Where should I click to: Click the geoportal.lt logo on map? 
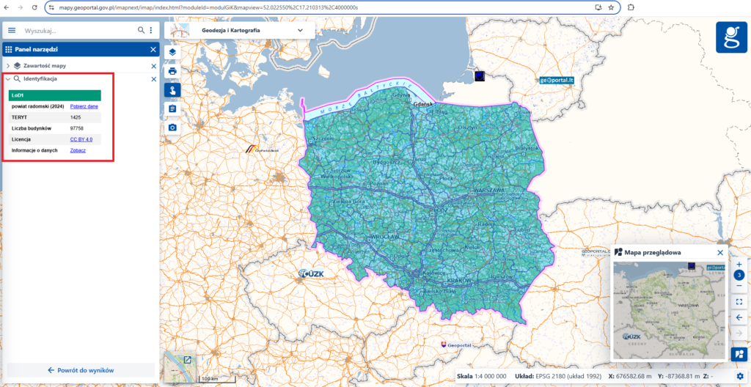(556, 80)
